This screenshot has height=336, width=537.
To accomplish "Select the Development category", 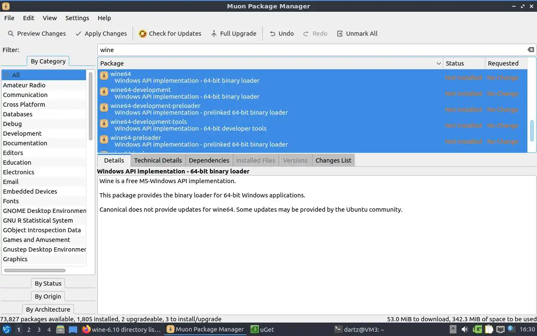I will click(44, 134).
